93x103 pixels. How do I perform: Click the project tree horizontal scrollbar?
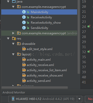click(x=35, y=88)
